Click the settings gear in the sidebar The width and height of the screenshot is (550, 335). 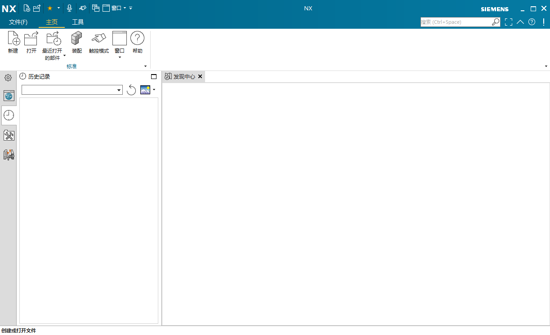tap(8, 77)
